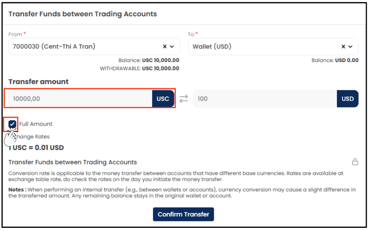Click the Transfer Funds between Trading Accounts title
Screen dimensions: 370x231
[x=83, y=14]
